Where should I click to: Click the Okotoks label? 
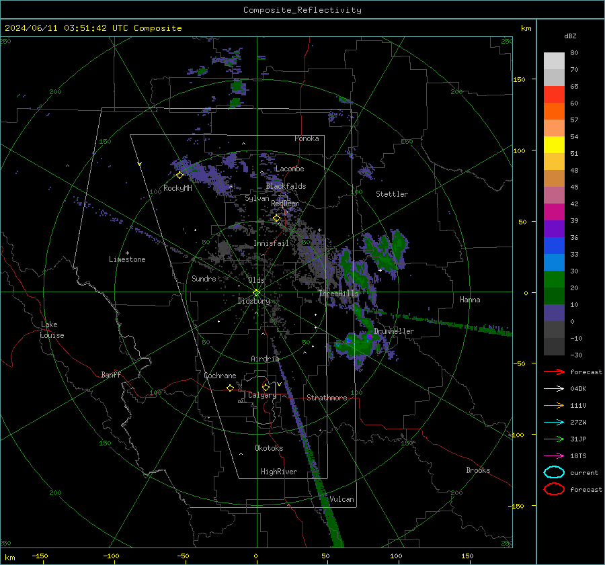point(269,448)
